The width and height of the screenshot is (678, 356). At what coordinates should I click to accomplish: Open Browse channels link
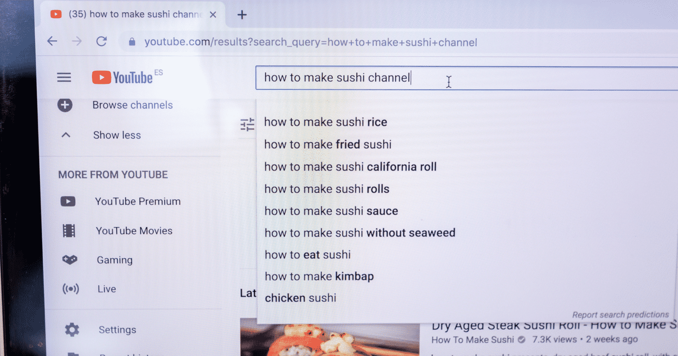(x=133, y=105)
